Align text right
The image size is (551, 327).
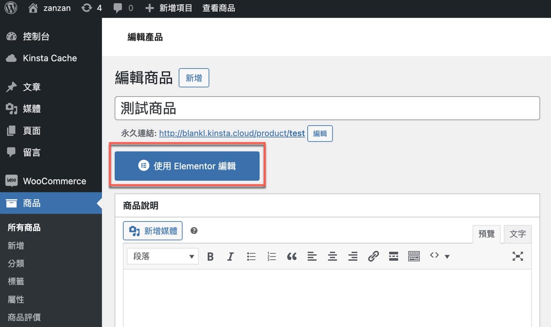(353, 257)
